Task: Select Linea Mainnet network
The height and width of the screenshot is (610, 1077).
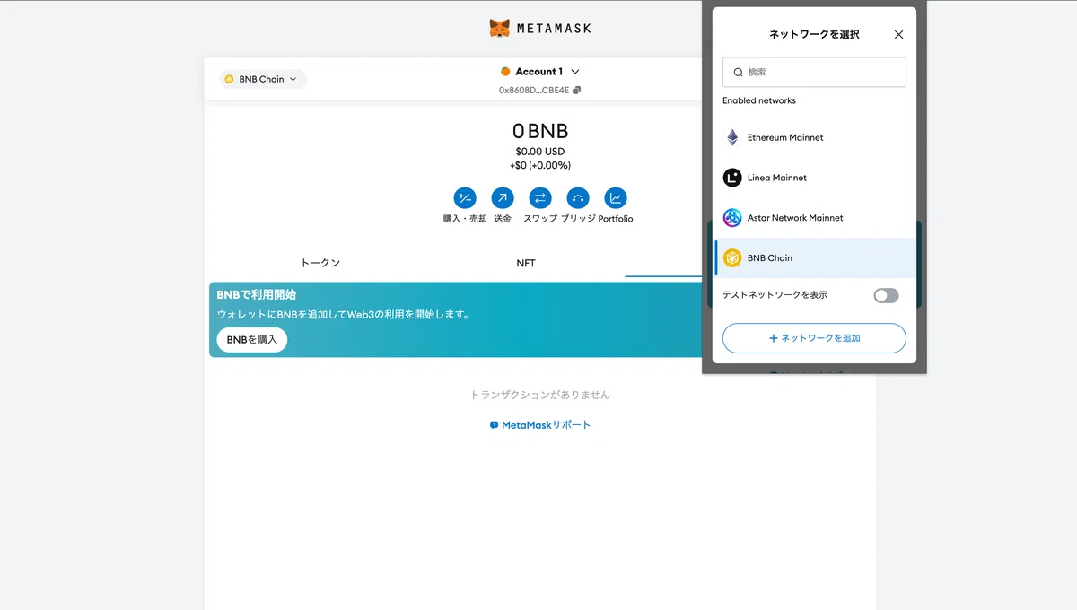Action: pos(815,178)
